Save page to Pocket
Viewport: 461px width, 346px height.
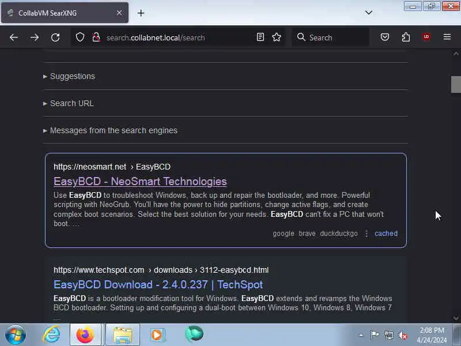[385, 37]
